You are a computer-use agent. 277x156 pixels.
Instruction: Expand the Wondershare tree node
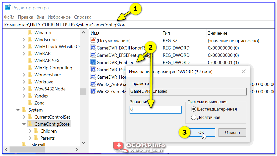click(24, 75)
